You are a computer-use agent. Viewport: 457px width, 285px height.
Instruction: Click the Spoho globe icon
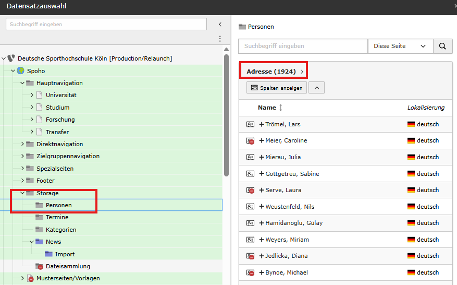click(x=21, y=71)
